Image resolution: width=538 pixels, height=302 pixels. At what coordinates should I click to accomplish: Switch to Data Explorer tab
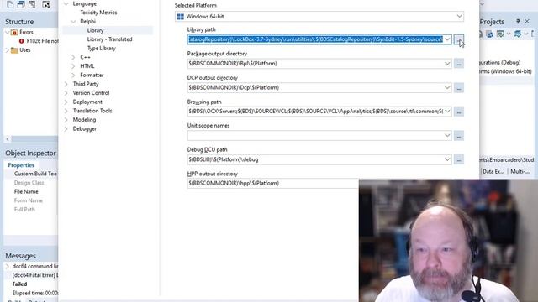[493, 171]
